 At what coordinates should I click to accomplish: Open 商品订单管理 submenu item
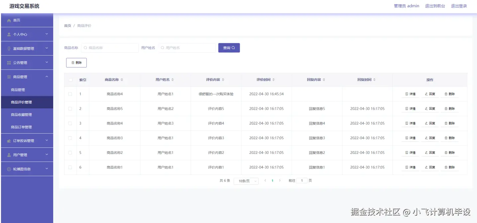27,127
